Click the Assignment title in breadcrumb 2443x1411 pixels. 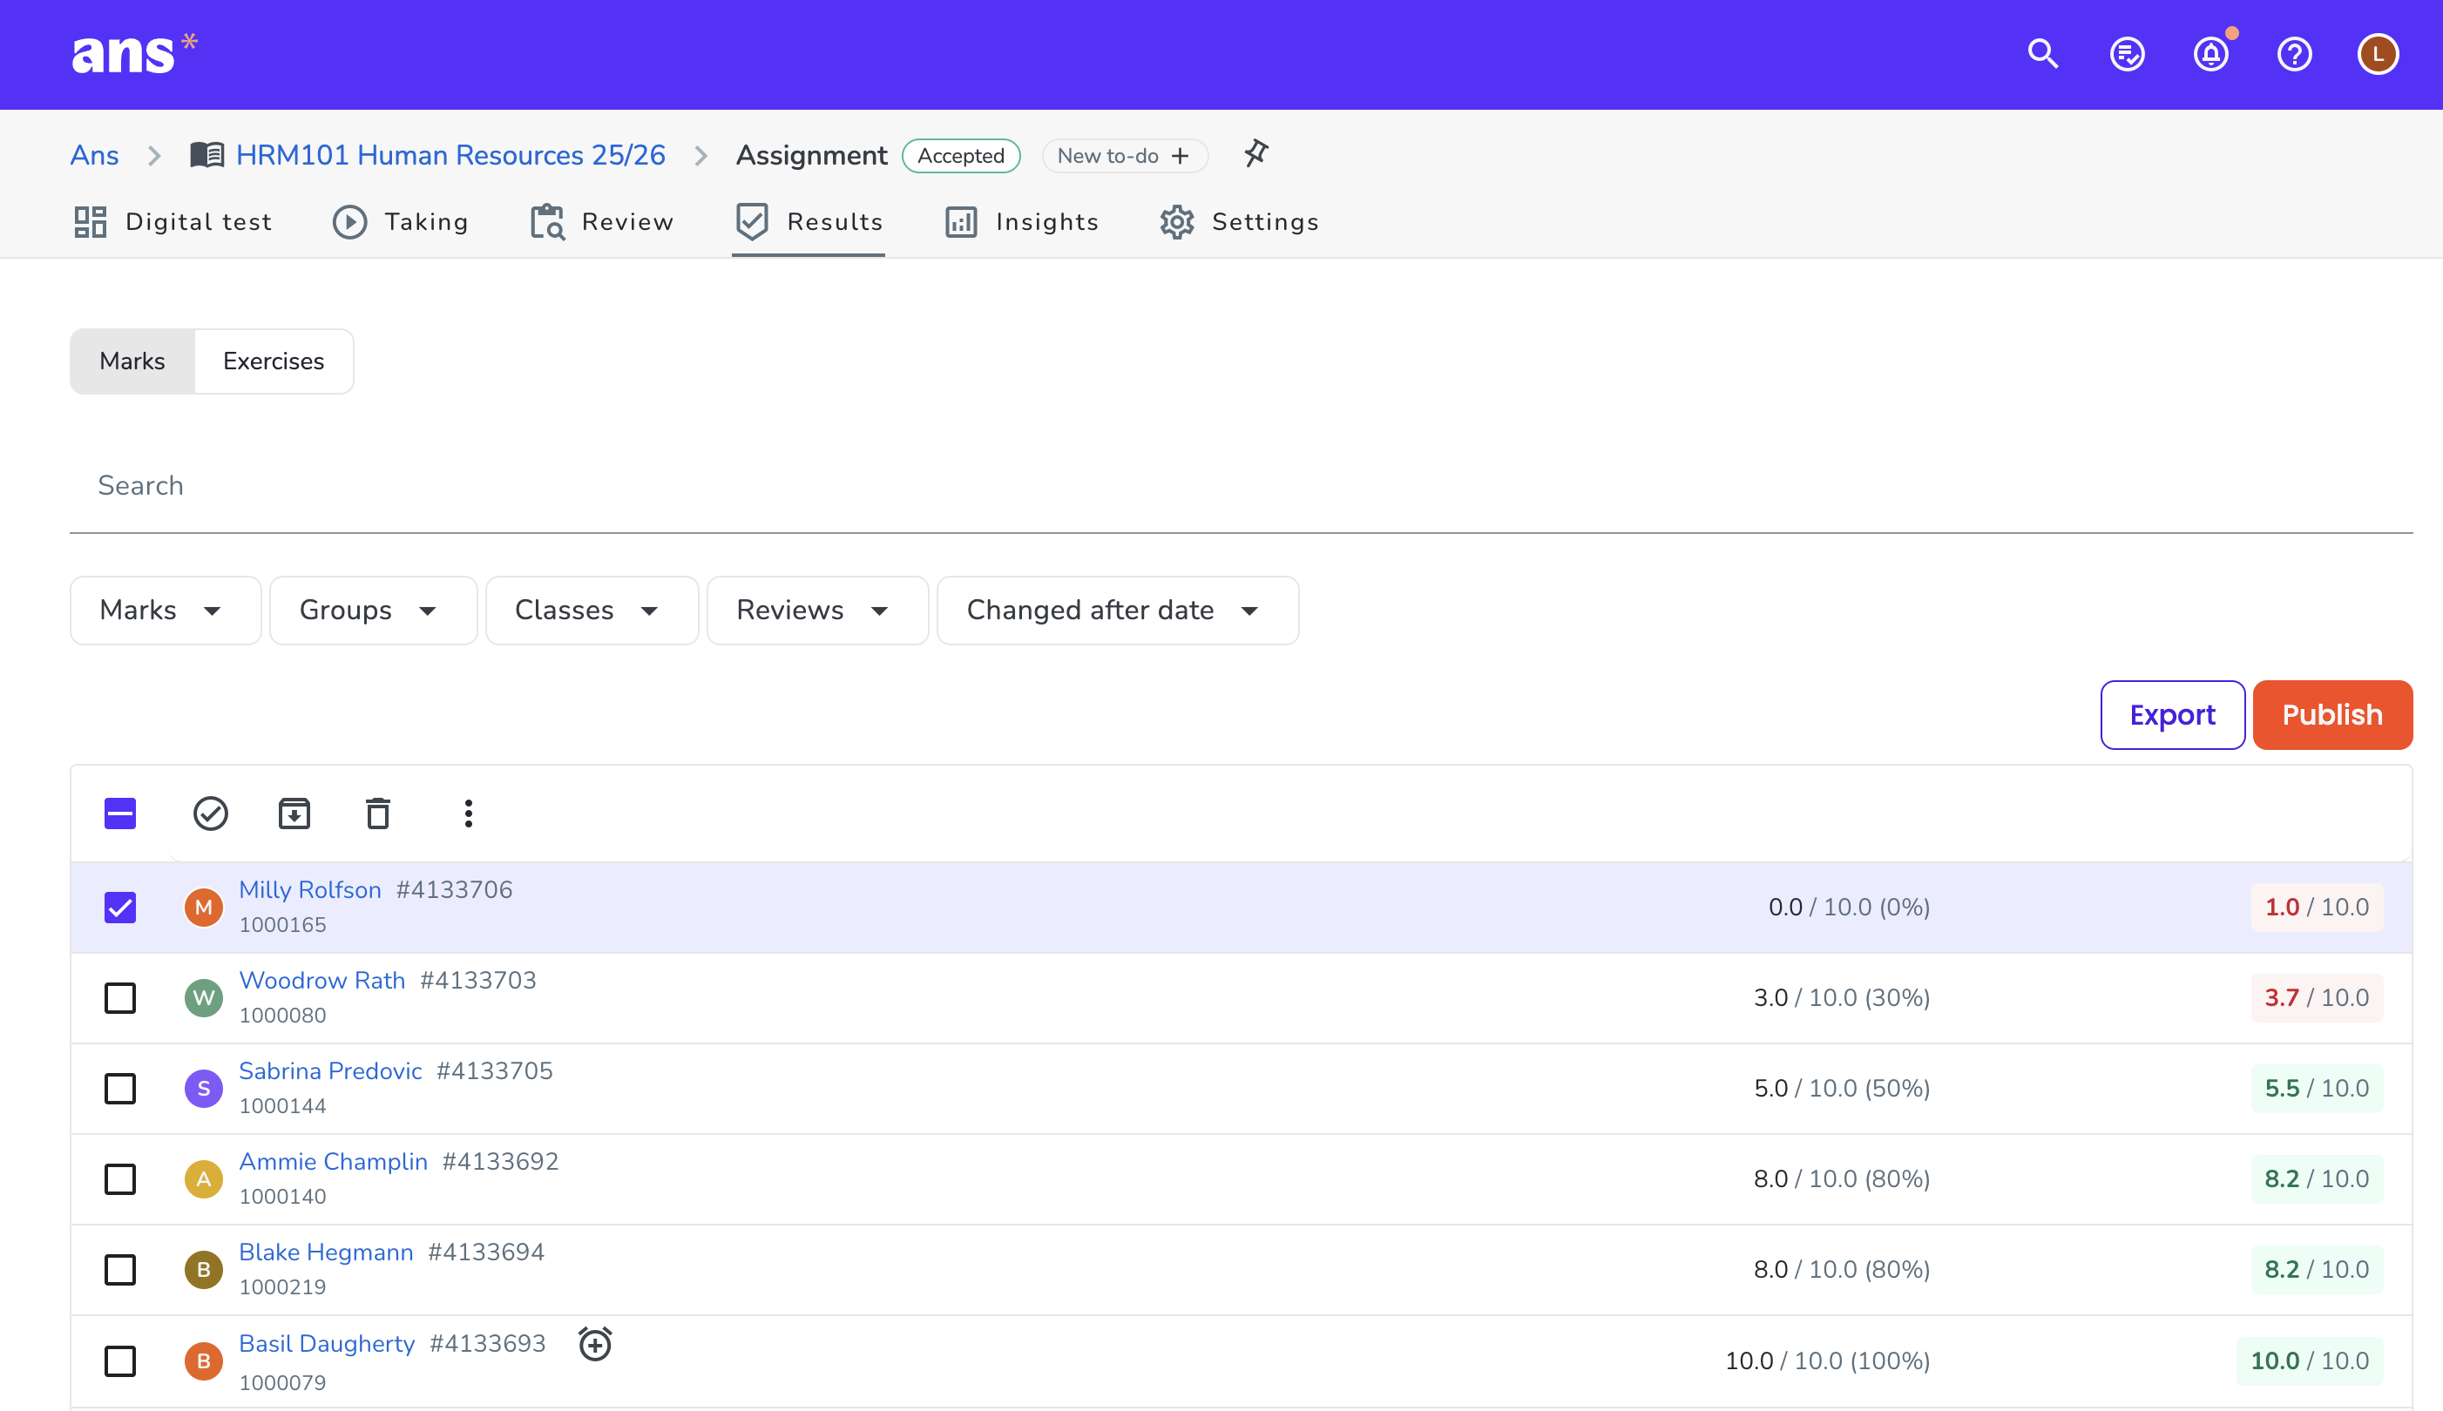coord(811,155)
